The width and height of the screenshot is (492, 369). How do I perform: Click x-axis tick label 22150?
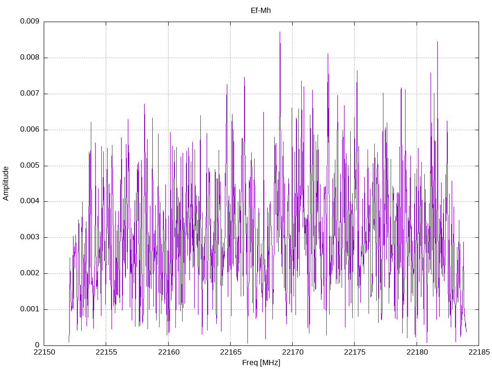click(44, 352)
